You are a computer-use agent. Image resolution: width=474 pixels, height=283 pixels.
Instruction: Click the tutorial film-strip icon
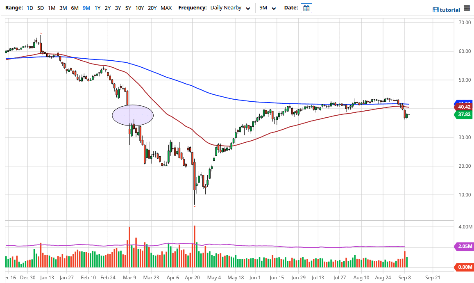(x=436, y=9)
